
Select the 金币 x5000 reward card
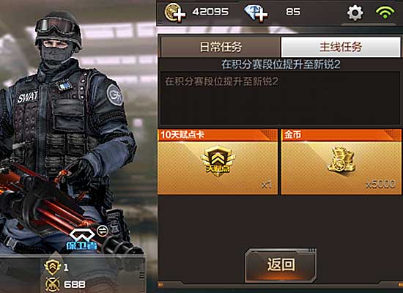(x=341, y=162)
